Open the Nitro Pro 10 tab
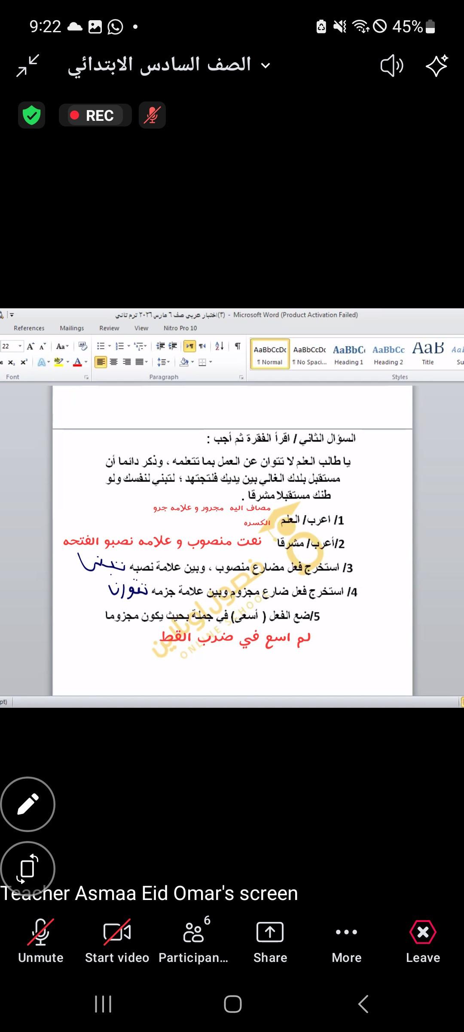Screen dimensions: 464x1032 pos(180,328)
